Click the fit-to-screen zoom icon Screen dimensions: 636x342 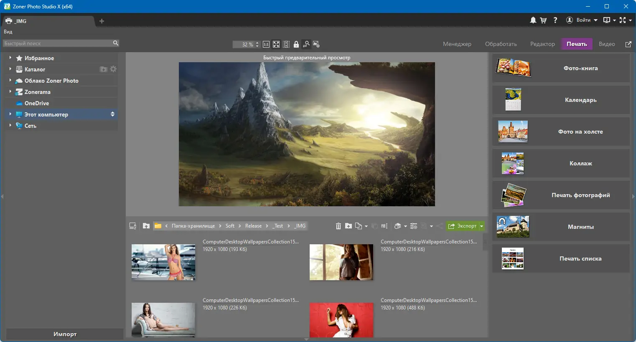click(276, 44)
